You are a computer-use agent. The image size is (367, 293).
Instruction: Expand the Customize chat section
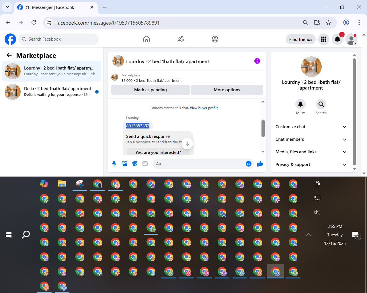click(311, 127)
